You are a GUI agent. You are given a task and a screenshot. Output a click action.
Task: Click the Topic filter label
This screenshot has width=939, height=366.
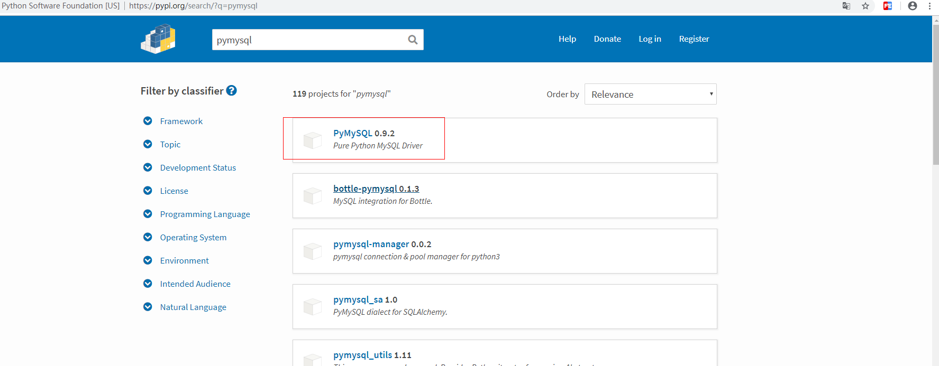coord(170,144)
